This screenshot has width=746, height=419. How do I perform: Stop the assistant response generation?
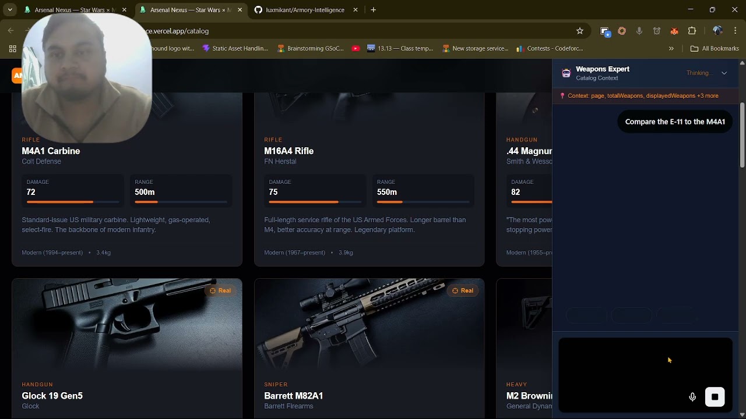(x=715, y=397)
